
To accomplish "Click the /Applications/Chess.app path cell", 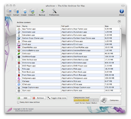I will 83,41.
